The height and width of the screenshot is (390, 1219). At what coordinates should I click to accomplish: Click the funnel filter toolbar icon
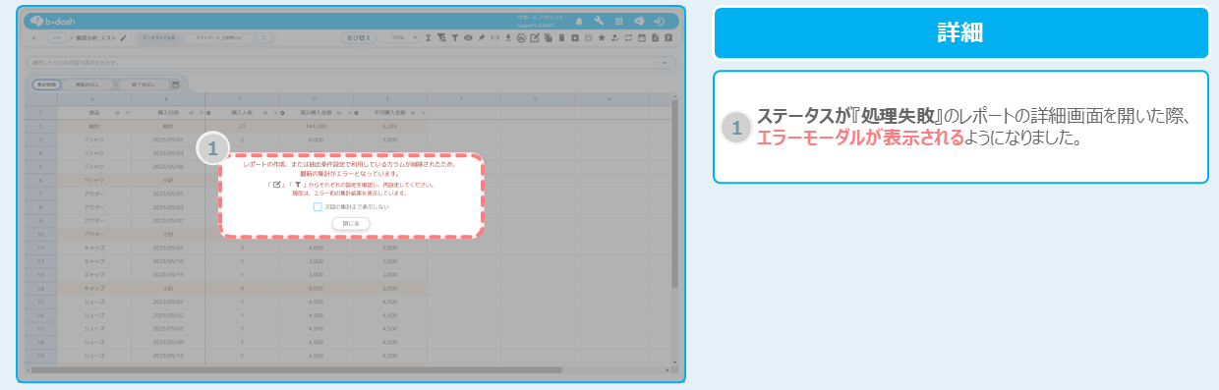pyautogui.click(x=455, y=37)
